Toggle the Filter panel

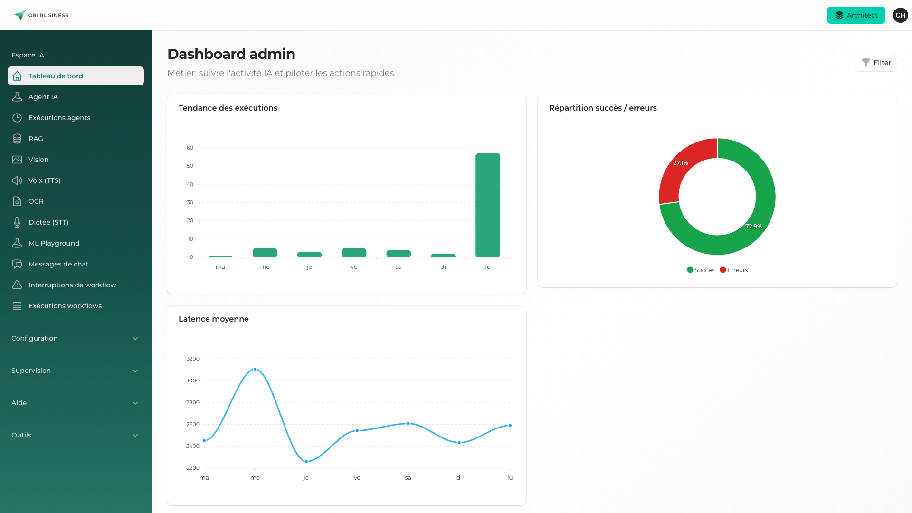point(876,62)
